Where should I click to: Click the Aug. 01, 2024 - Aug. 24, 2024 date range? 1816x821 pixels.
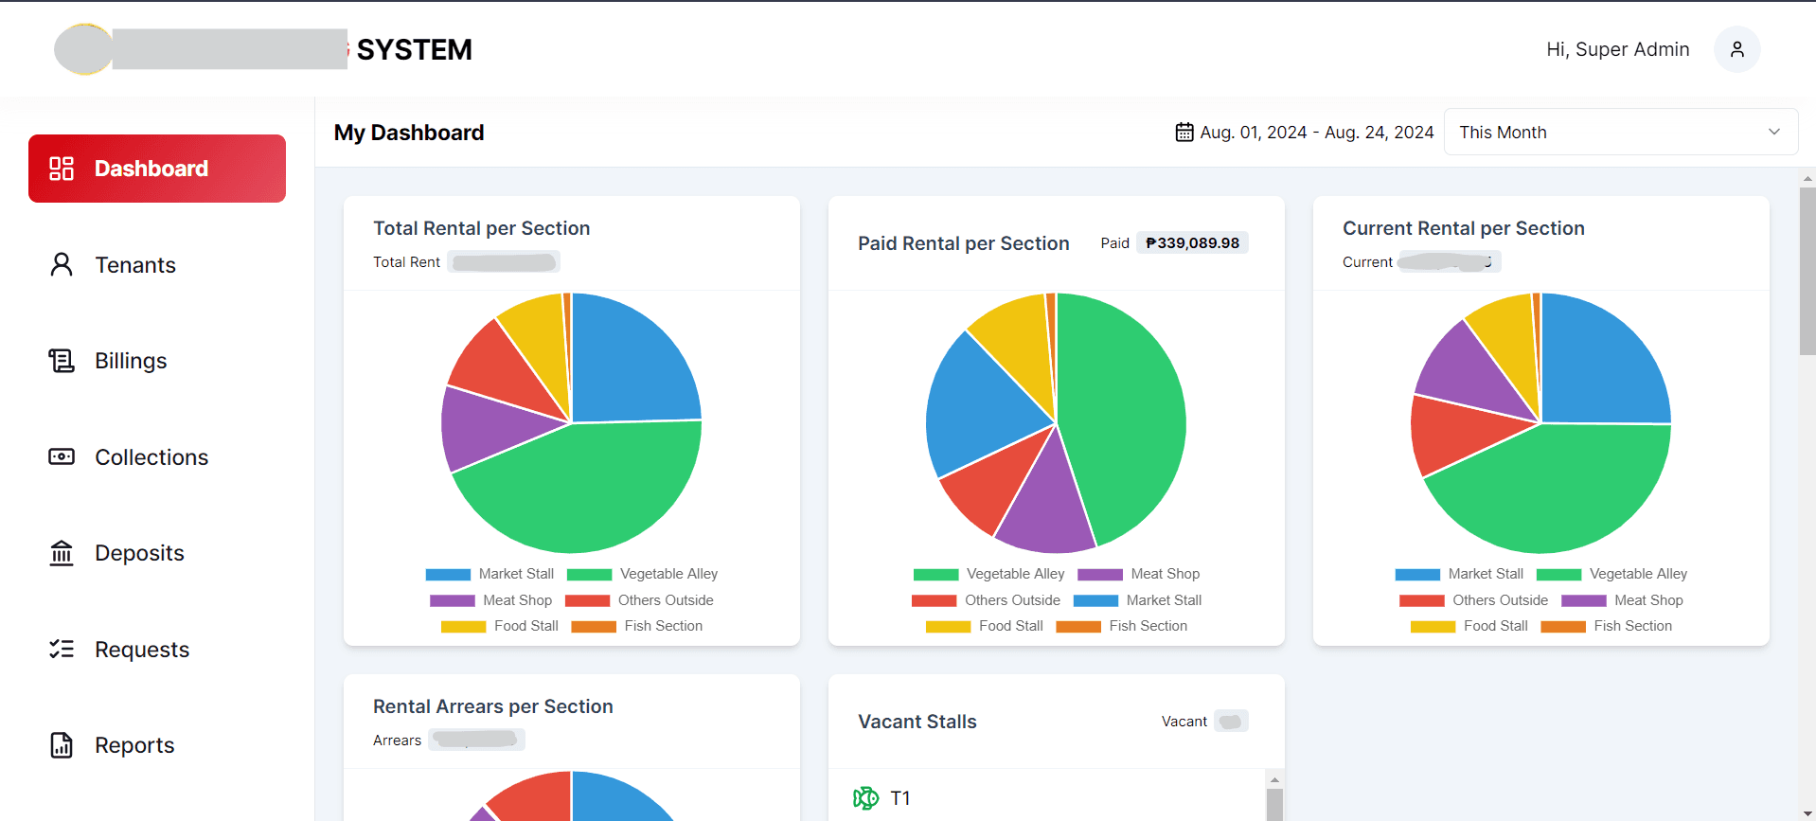[x=1317, y=133]
